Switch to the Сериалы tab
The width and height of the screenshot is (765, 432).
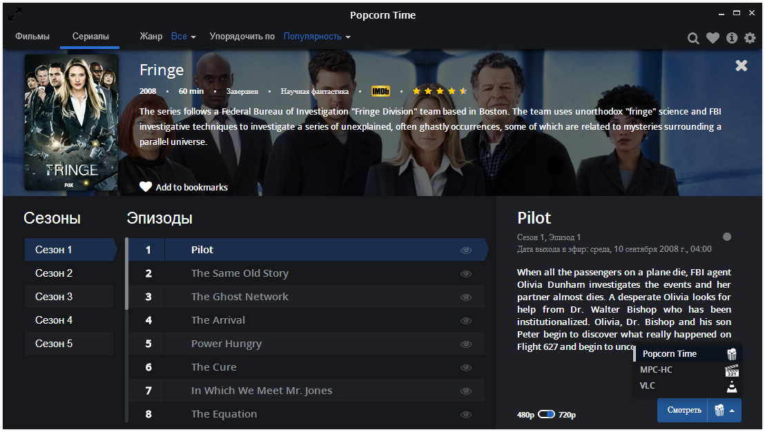tap(90, 36)
